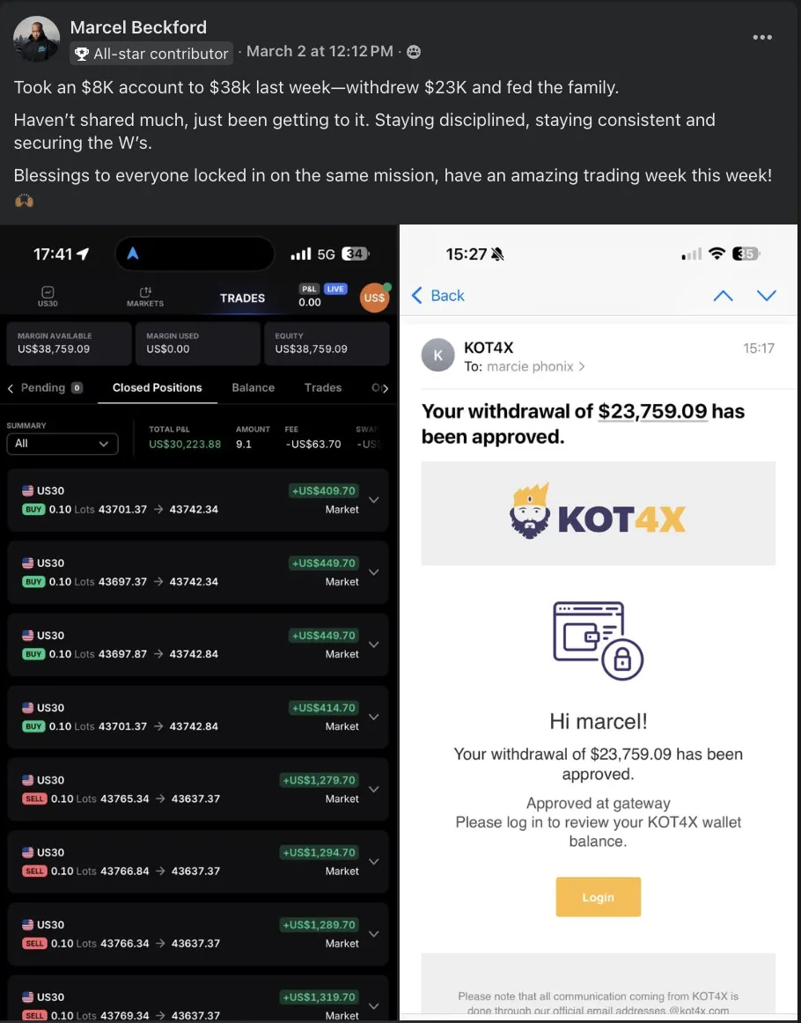This screenshot has width=801, height=1023.
Task: Tap the up arrow for previous email
Action: (x=723, y=296)
